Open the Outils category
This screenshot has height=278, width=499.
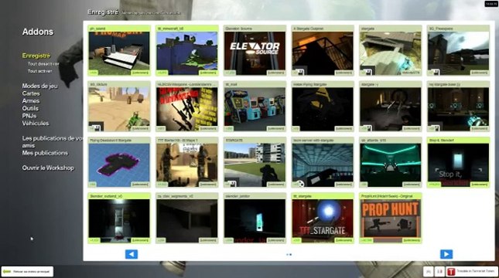click(30, 108)
